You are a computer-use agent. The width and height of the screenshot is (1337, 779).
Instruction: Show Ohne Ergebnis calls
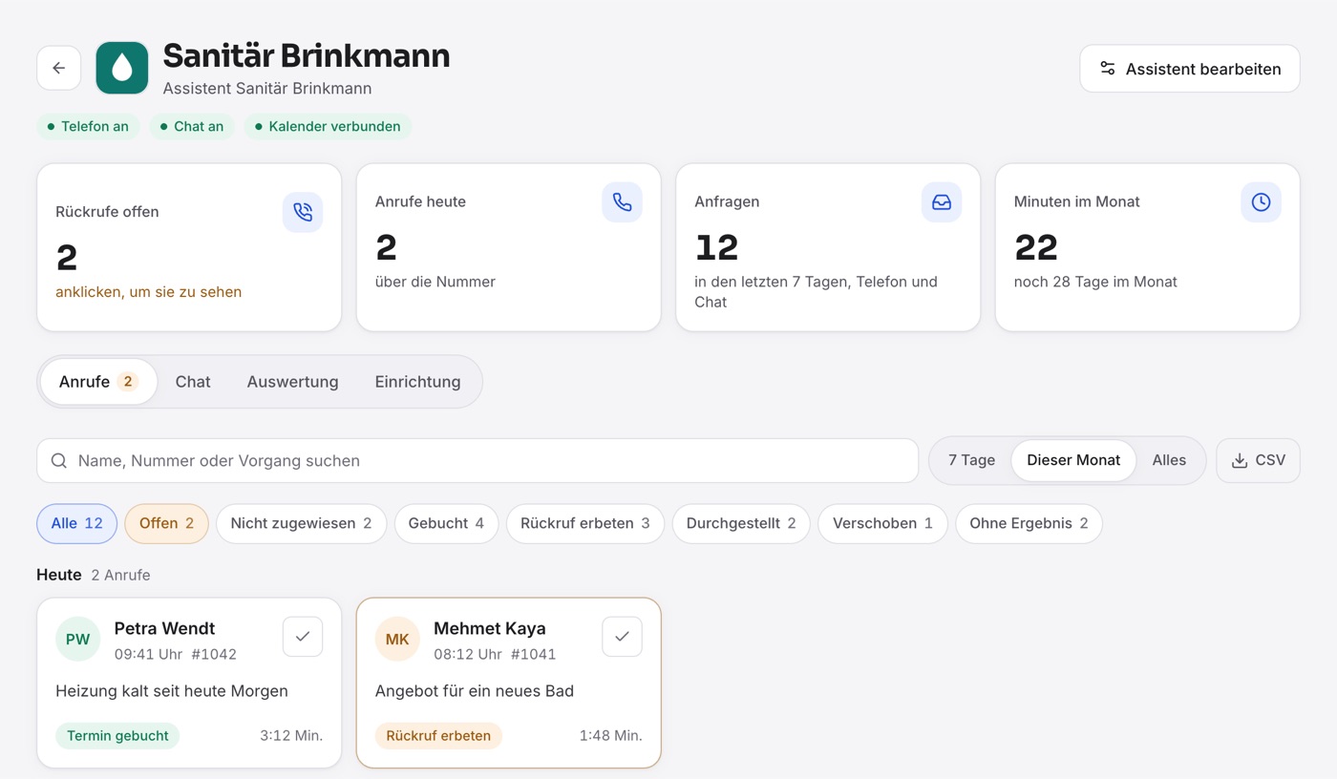tap(1029, 523)
